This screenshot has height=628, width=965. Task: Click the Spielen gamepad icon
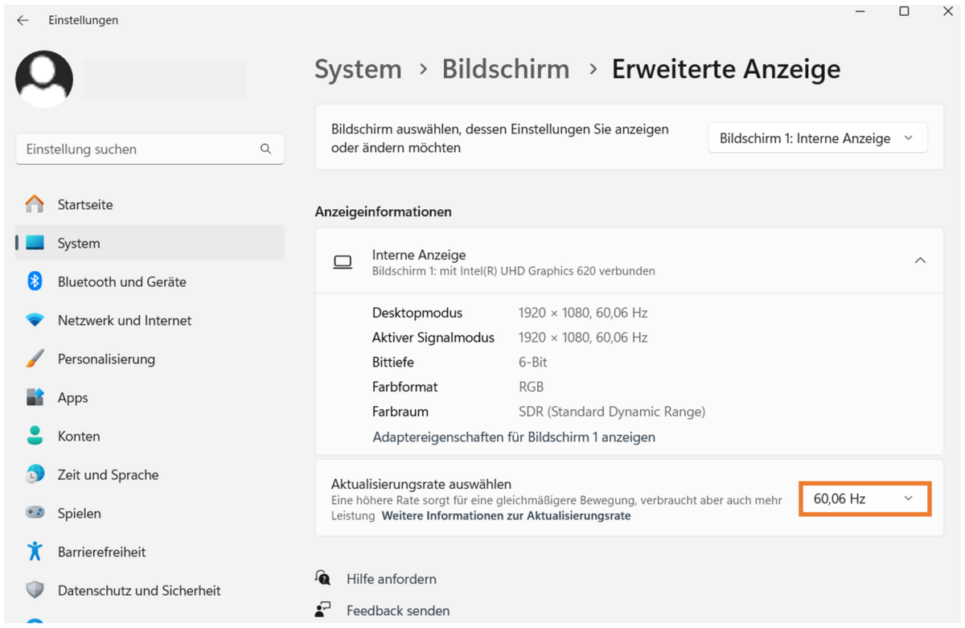point(35,513)
